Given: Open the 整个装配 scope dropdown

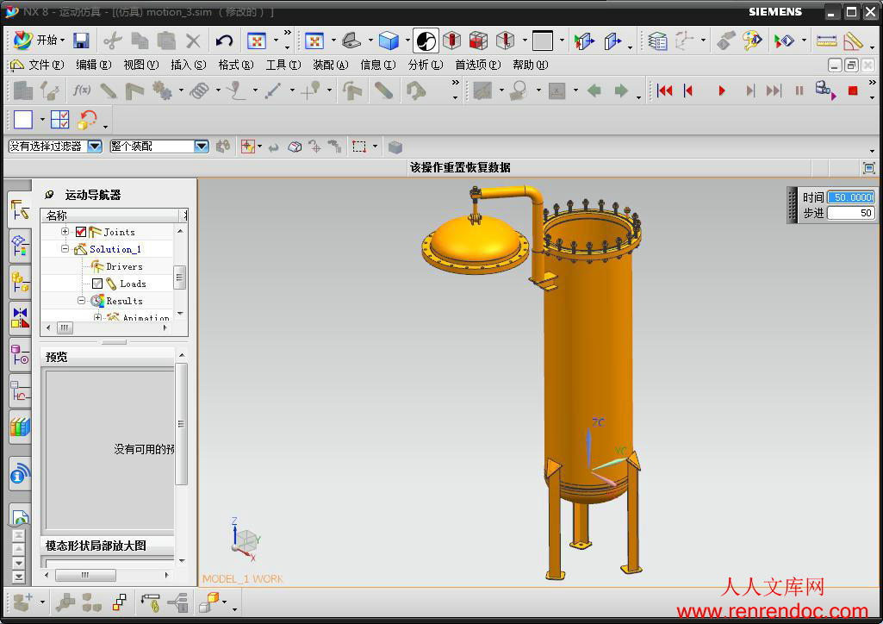Looking at the screenshot, I should pos(201,147).
